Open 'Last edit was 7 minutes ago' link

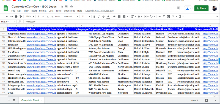point(100,11)
